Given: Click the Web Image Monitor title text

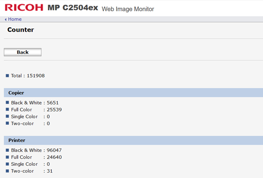Looking at the screenshot, I should 128,9.
